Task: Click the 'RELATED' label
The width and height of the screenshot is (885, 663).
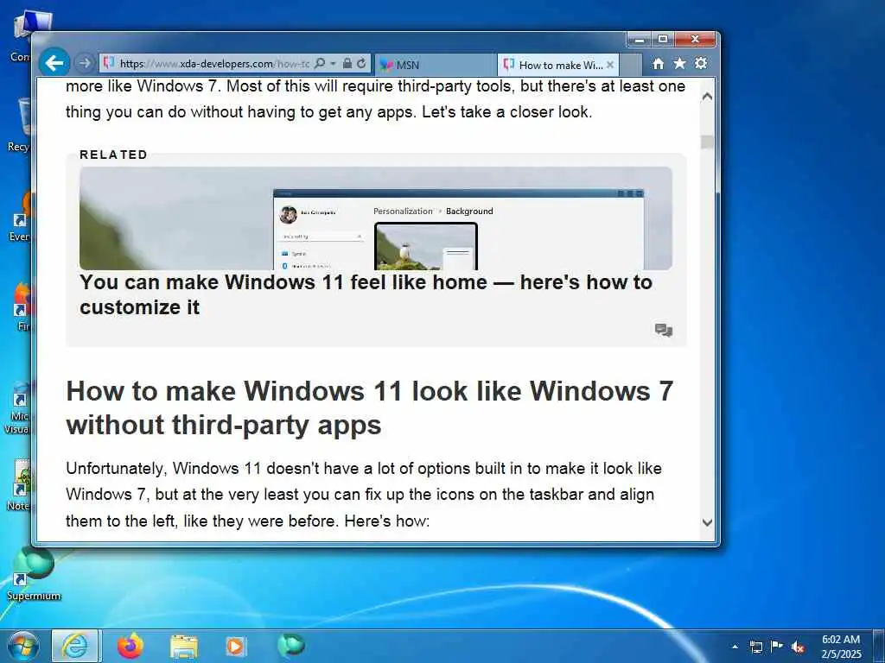Action: [113, 155]
